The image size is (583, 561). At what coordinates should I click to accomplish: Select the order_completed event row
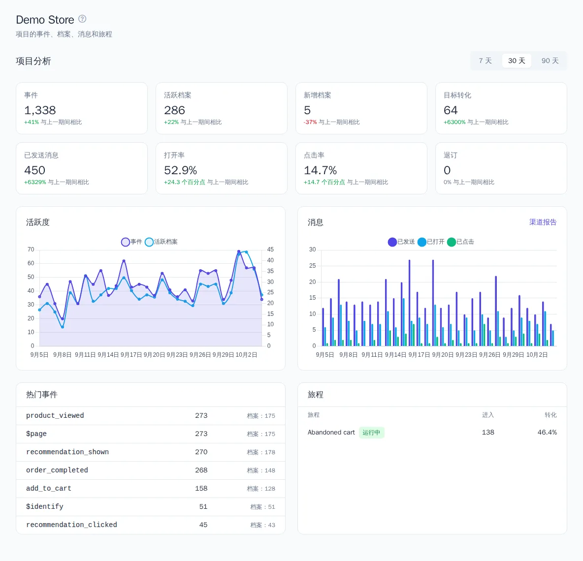click(151, 470)
